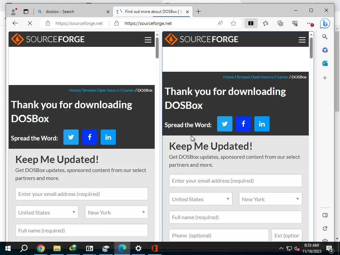
Task: Share on Twitter in left pane
Action: [71, 137]
